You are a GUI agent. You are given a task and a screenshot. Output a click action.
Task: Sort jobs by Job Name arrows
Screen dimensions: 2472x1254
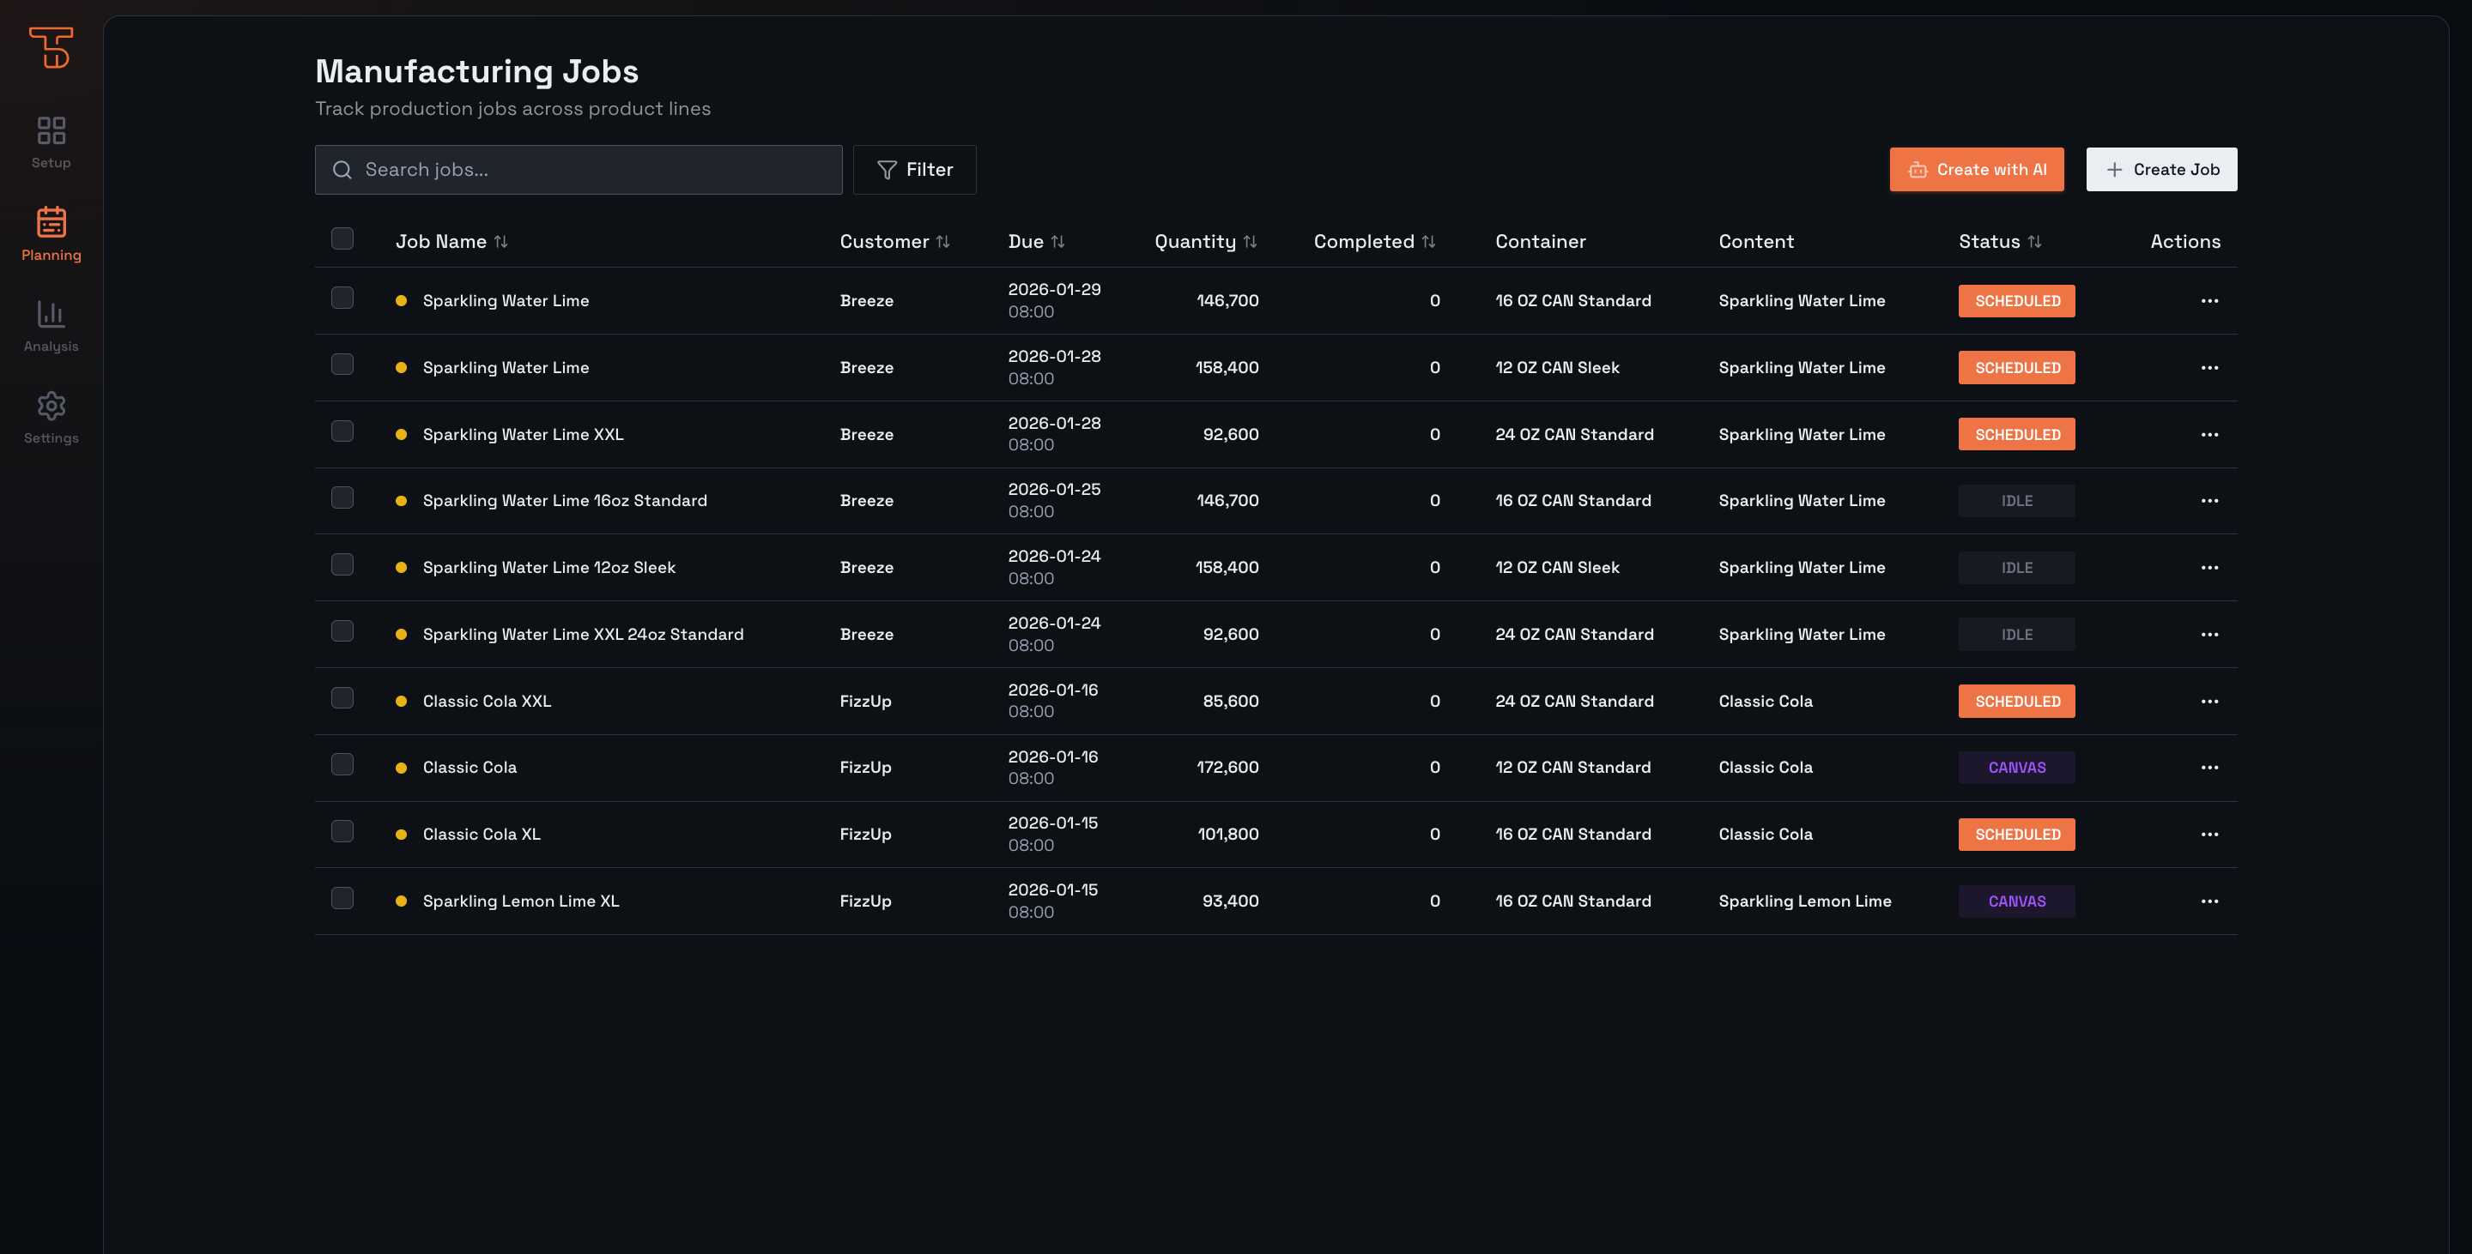(501, 242)
